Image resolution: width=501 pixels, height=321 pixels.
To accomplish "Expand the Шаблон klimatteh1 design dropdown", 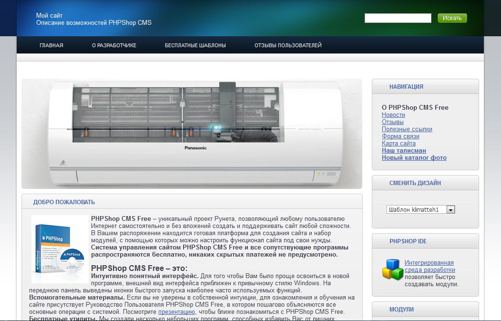I will [420, 209].
